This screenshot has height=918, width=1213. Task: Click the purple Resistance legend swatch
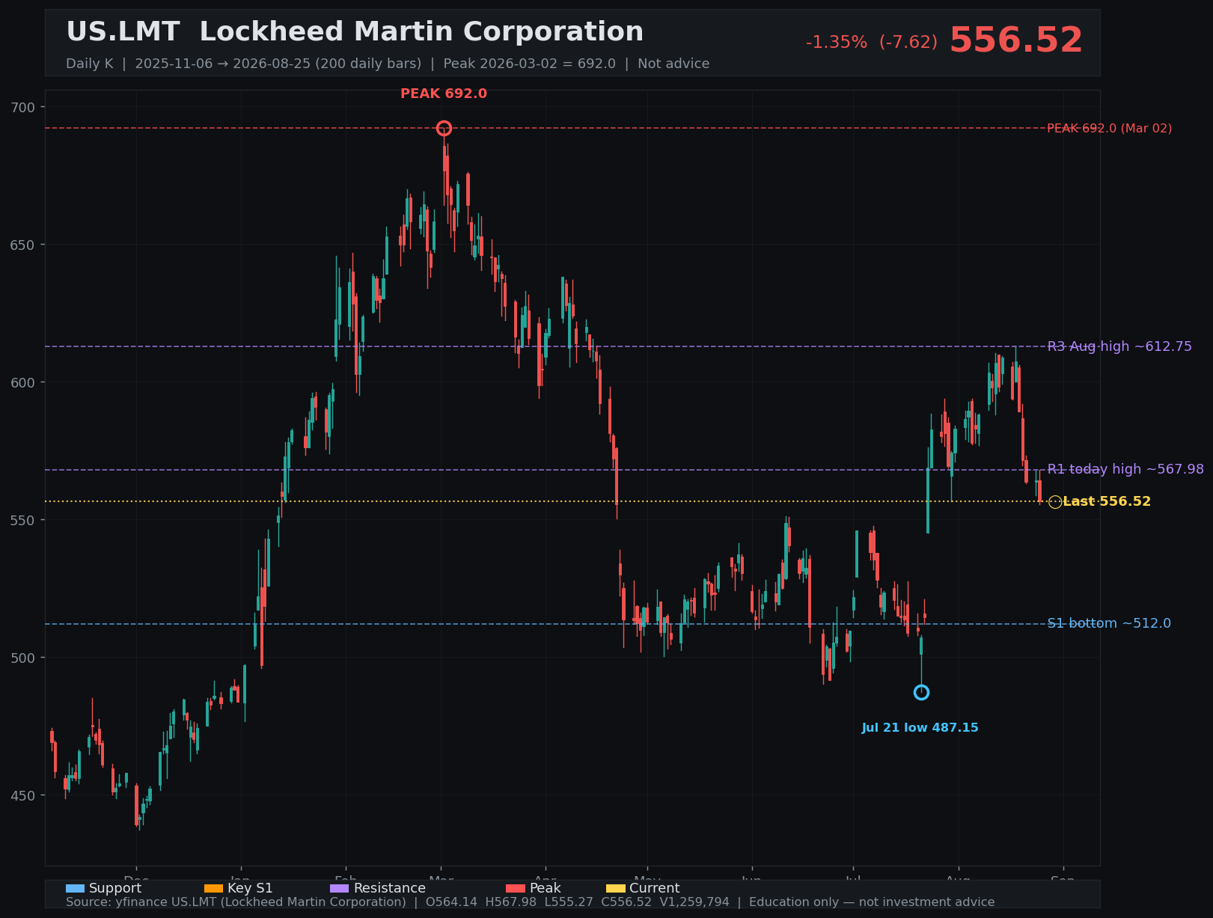pos(339,889)
